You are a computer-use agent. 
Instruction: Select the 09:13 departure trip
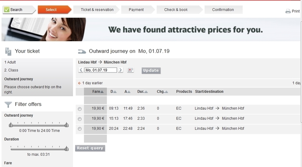80,109
